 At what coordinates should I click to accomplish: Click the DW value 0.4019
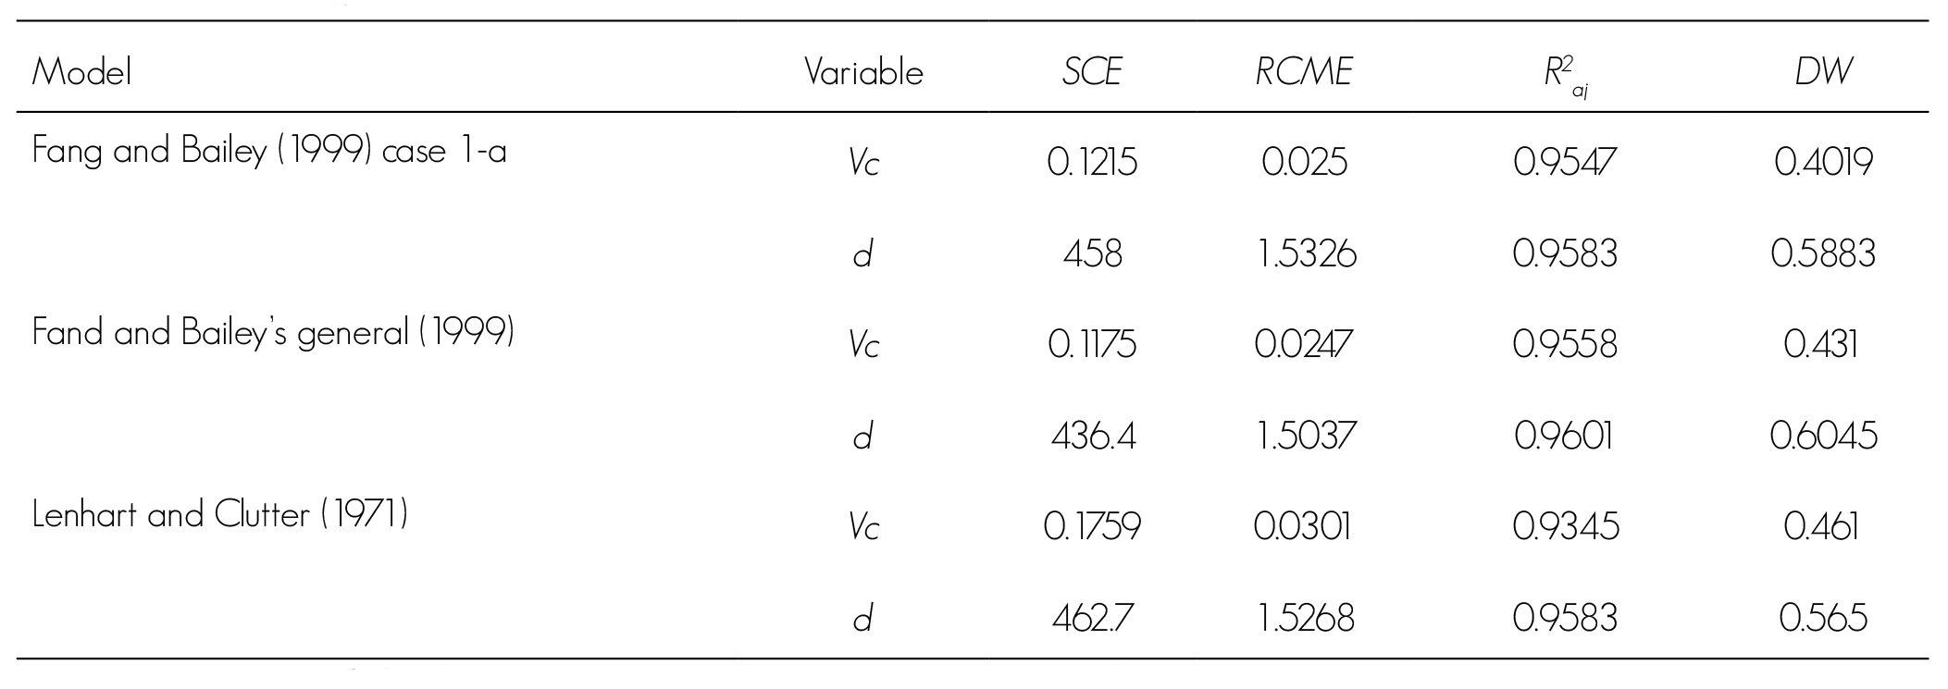tap(1823, 163)
